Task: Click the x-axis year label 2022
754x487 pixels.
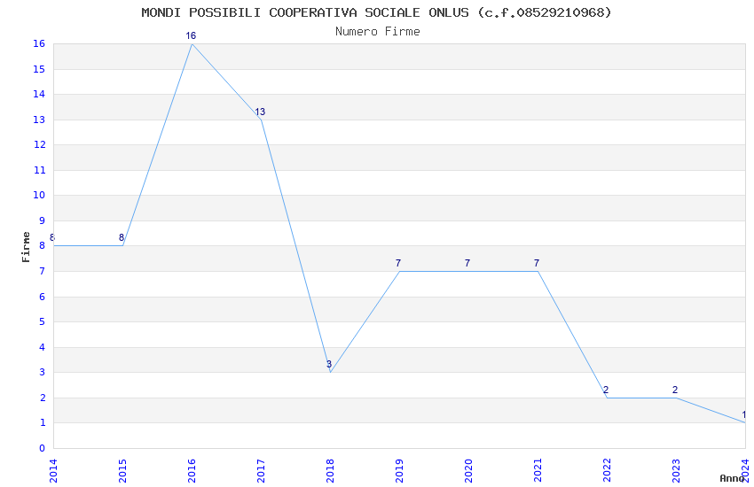Action: pyautogui.click(x=608, y=471)
